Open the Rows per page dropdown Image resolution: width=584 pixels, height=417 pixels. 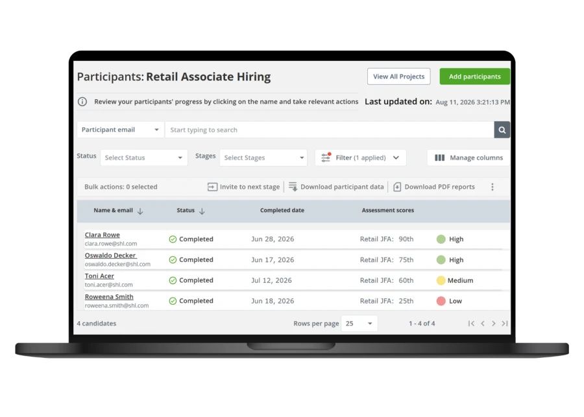tap(359, 324)
